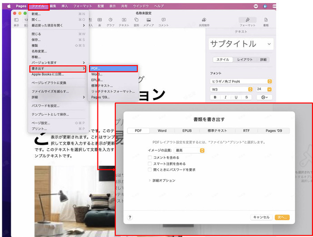Click the Pages app menu
Viewport: 313px width, 237px height.
[21, 6]
